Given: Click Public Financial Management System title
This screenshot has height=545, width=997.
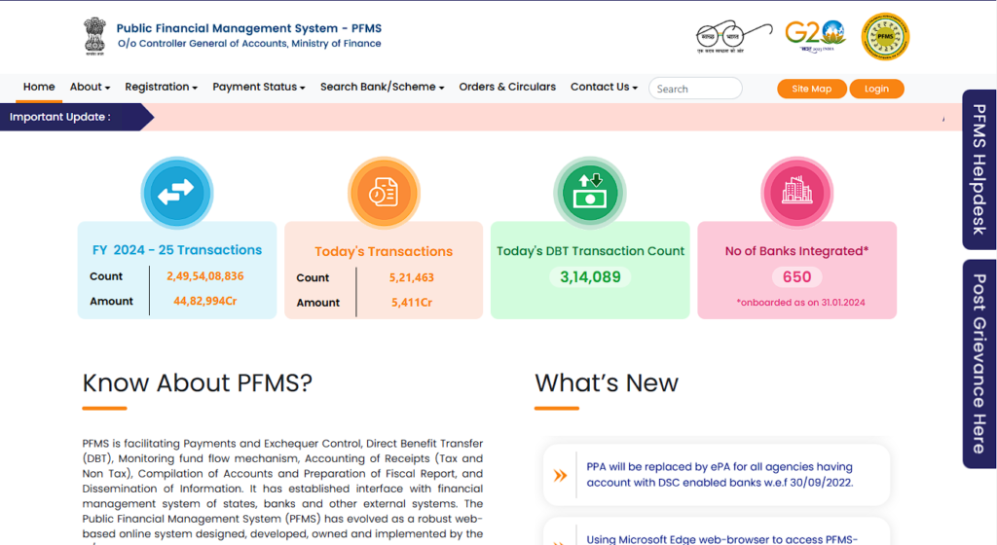Looking at the screenshot, I should tap(249, 28).
